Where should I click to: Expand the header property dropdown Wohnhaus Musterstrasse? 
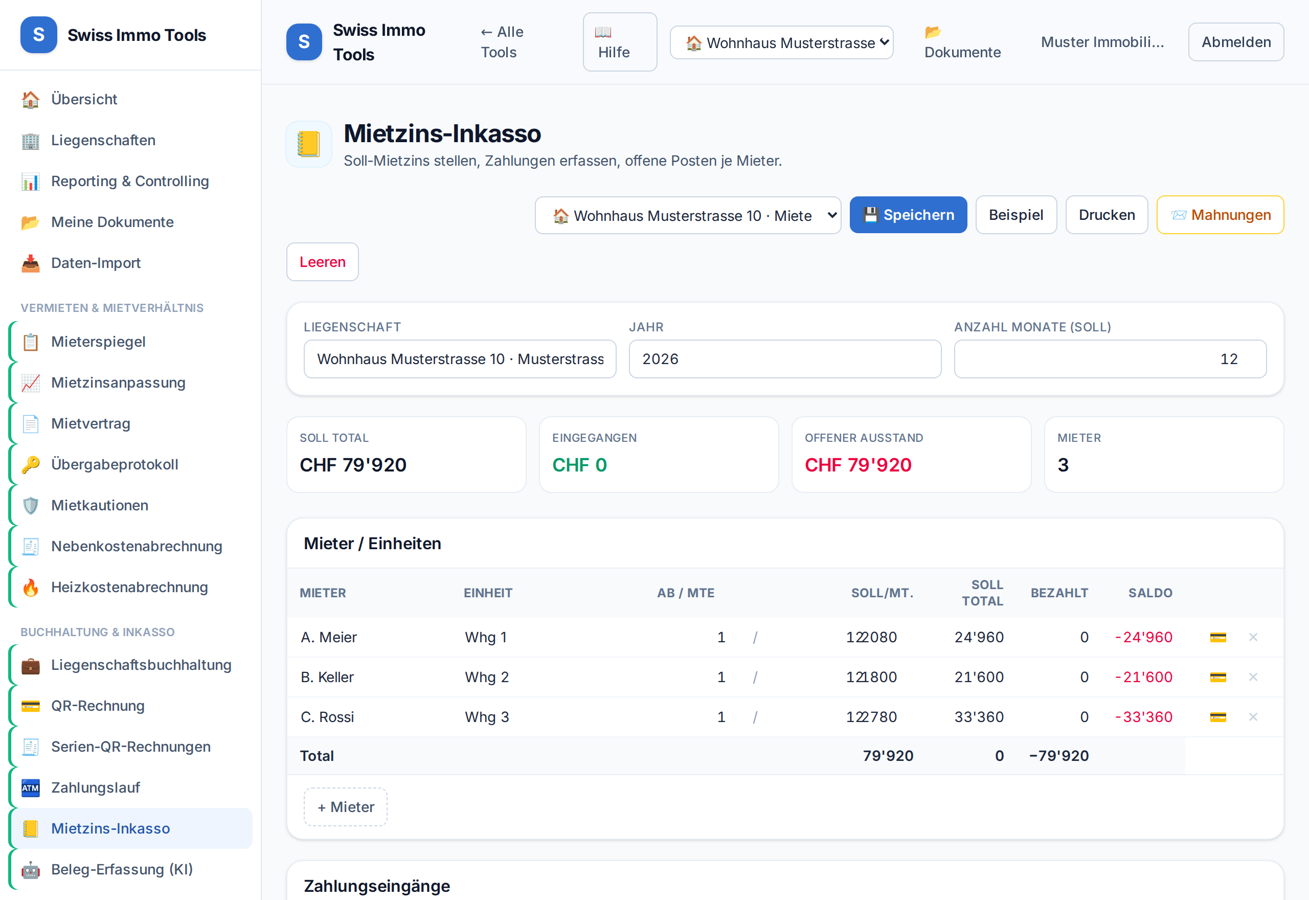tap(781, 43)
